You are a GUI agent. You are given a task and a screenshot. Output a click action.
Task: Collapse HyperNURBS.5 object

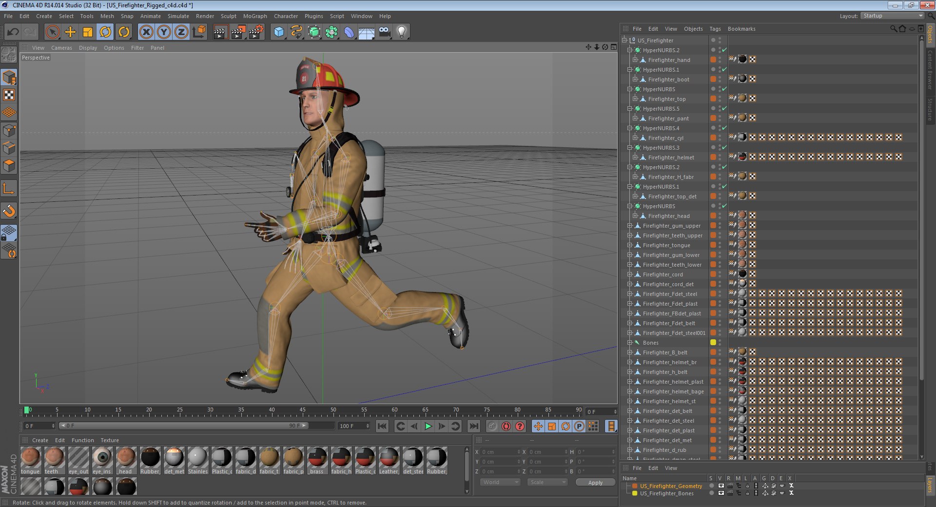tap(629, 109)
